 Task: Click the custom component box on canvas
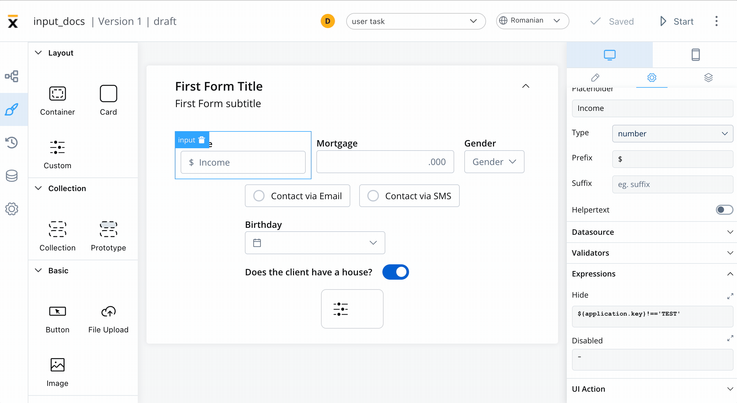352,309
